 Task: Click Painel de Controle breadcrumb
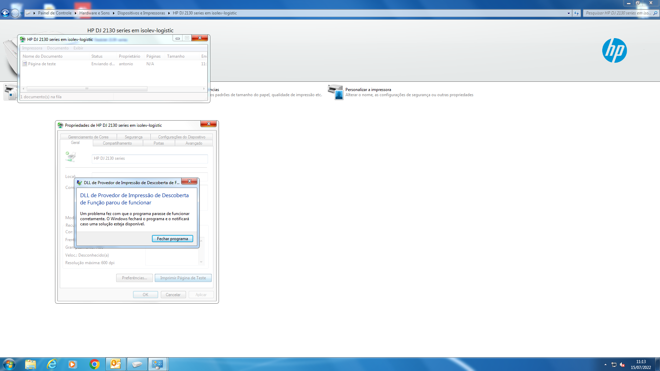55,13
